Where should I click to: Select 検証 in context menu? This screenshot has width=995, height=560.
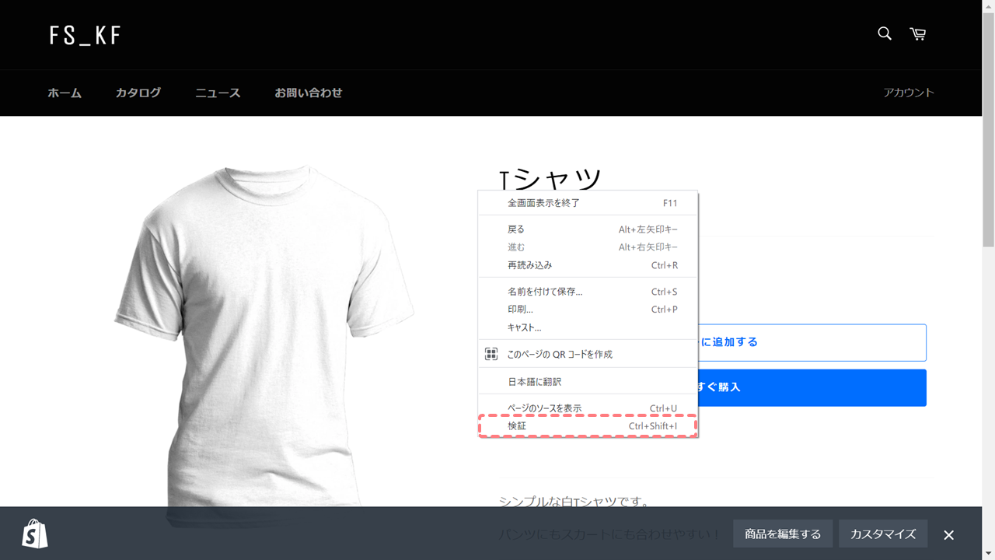pyautogui.click(x=588, y=426)
